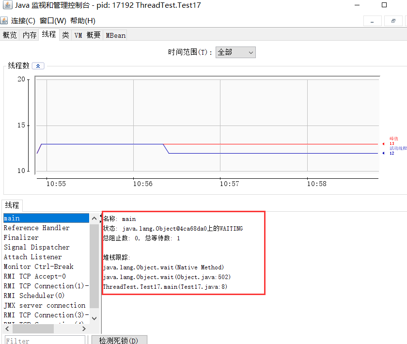Click the vertical scrollbar thumb of the thread list
The image size is (407, 344).
[94, 266]
